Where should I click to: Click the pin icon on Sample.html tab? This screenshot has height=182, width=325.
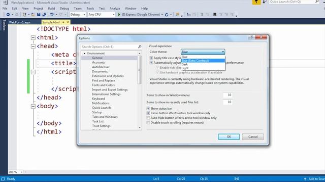click(63, 22)
